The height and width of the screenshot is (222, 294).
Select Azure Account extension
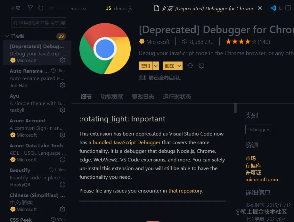click(37, 128)
